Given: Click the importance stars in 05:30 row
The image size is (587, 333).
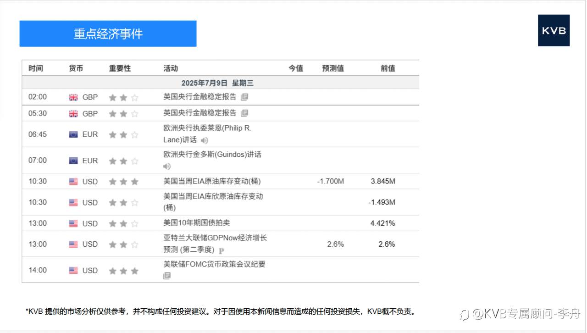Looking at the screenshot, I should click(123, 113).
